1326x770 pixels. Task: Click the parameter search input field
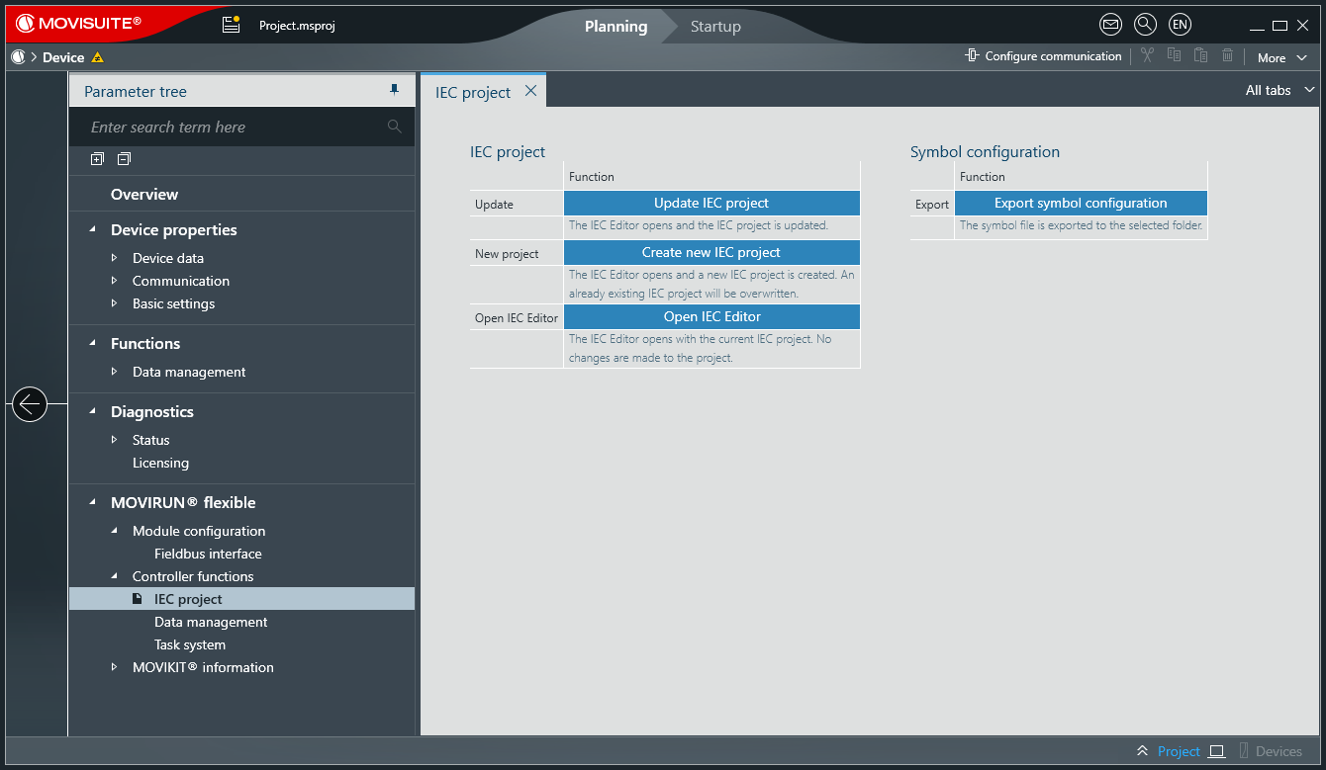[233, 127]
